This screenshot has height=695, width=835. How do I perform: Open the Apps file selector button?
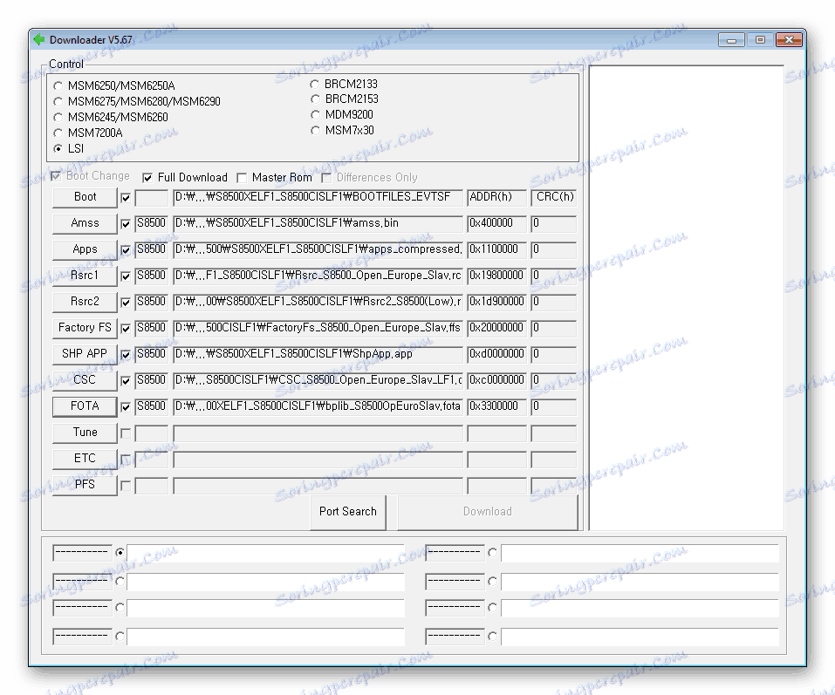85,249
